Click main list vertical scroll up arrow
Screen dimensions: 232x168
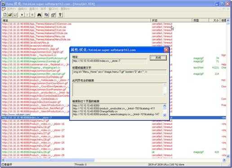click(228, 20)
